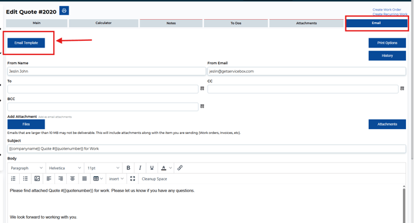This screenshot has height=223, width=414.
Task: Align text right
Action: (x=61, y=179)
